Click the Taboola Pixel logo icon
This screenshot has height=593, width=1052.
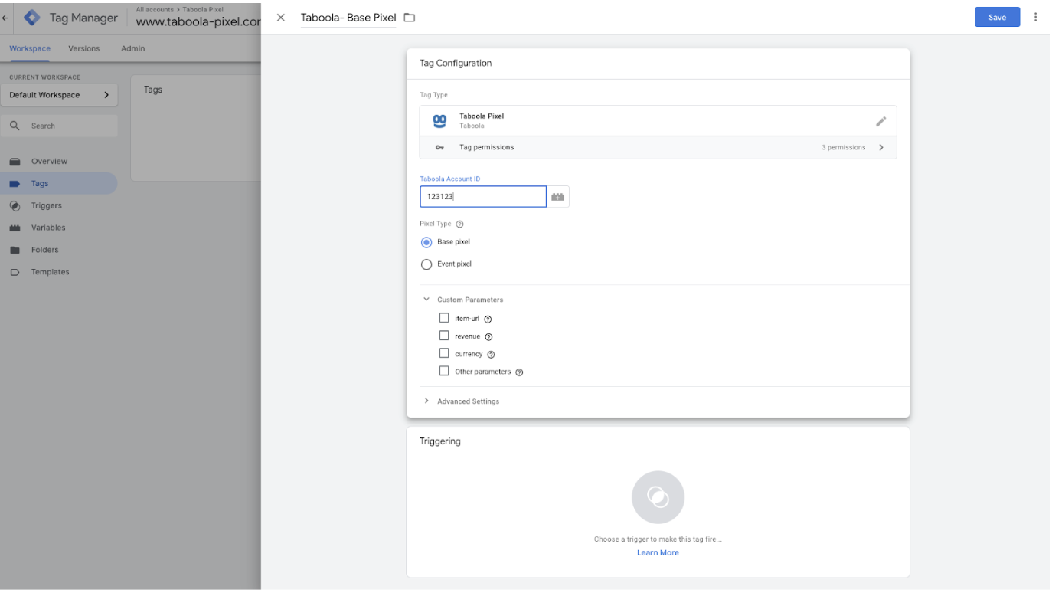pyautogui.click(x=439, y=120)
